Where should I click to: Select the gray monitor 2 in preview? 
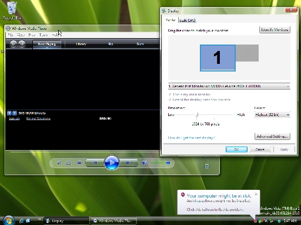[247, 53]
